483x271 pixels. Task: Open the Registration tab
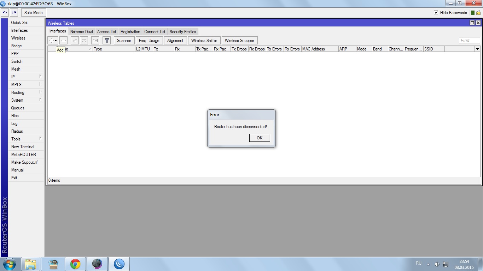pyautogui.click(x=130, y=32)
